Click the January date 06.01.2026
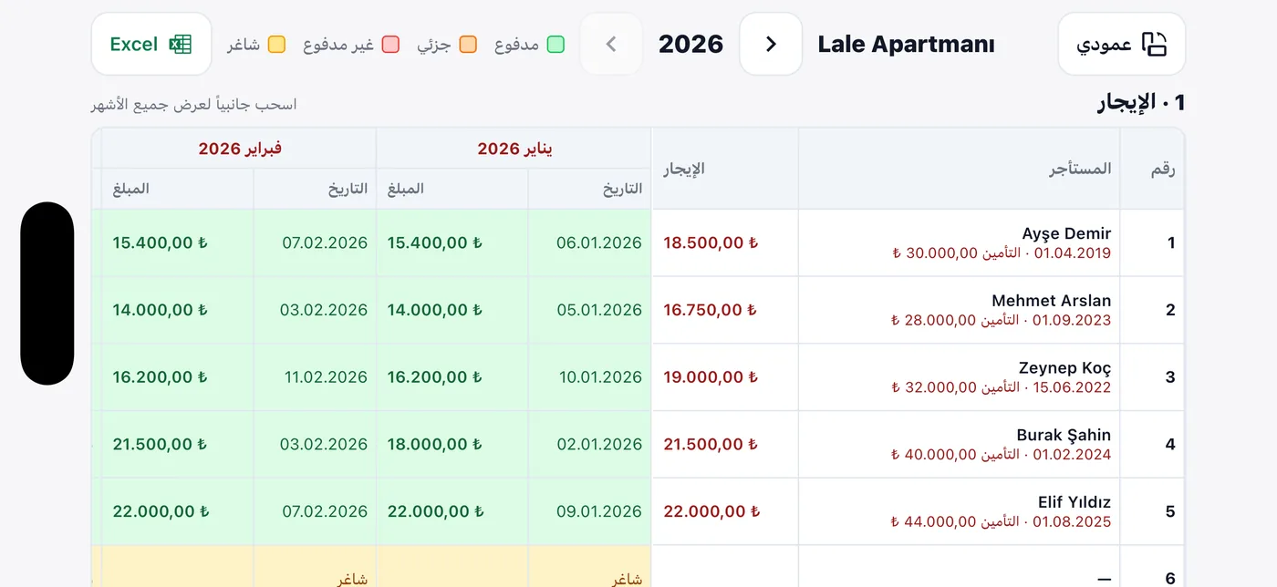1277x587 pixels. [x=599, y=242]
